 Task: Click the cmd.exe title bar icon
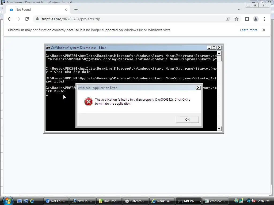tap(48, 48)
